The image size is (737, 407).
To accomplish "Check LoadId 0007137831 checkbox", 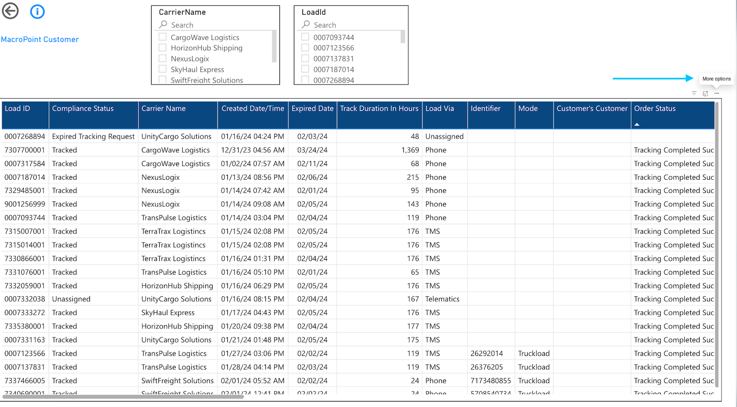I will pyautogui.click(x=305, y=58).
